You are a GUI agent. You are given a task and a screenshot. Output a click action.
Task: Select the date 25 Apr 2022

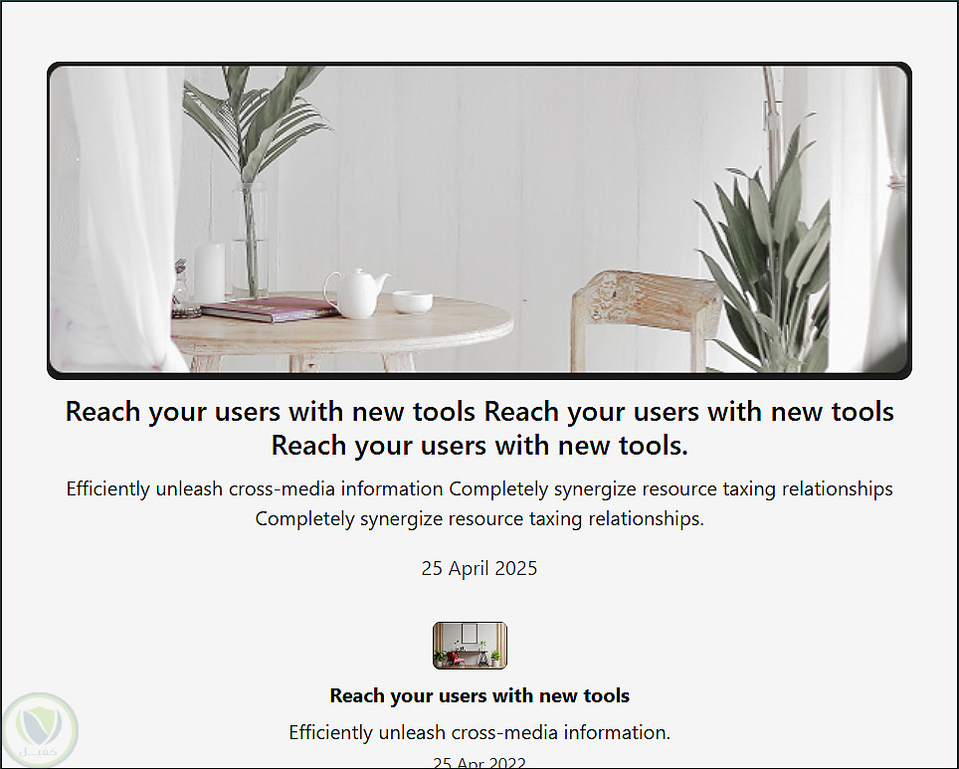coord(479,762)
